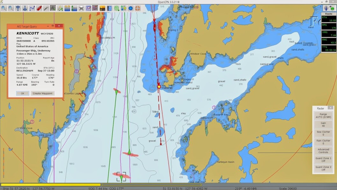337x190 pixels.
Task: Toggle the Track recording icon
Action: 95,8
